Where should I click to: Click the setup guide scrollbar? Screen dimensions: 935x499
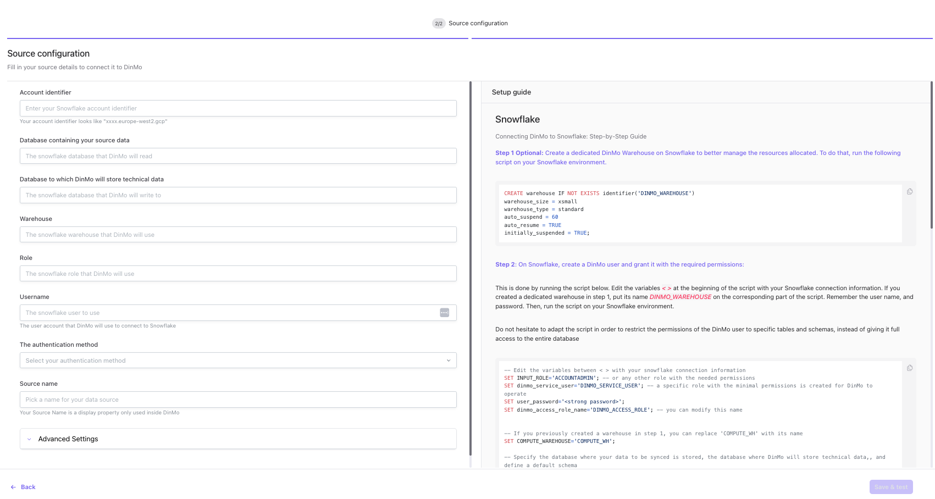[x=931, y=155]
